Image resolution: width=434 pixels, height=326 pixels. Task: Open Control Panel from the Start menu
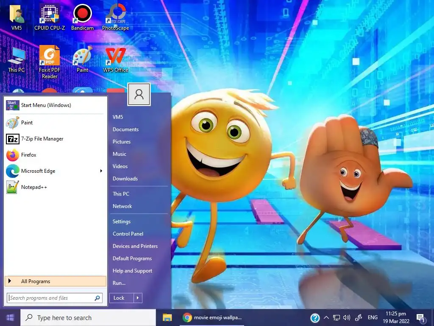[128, 234]
